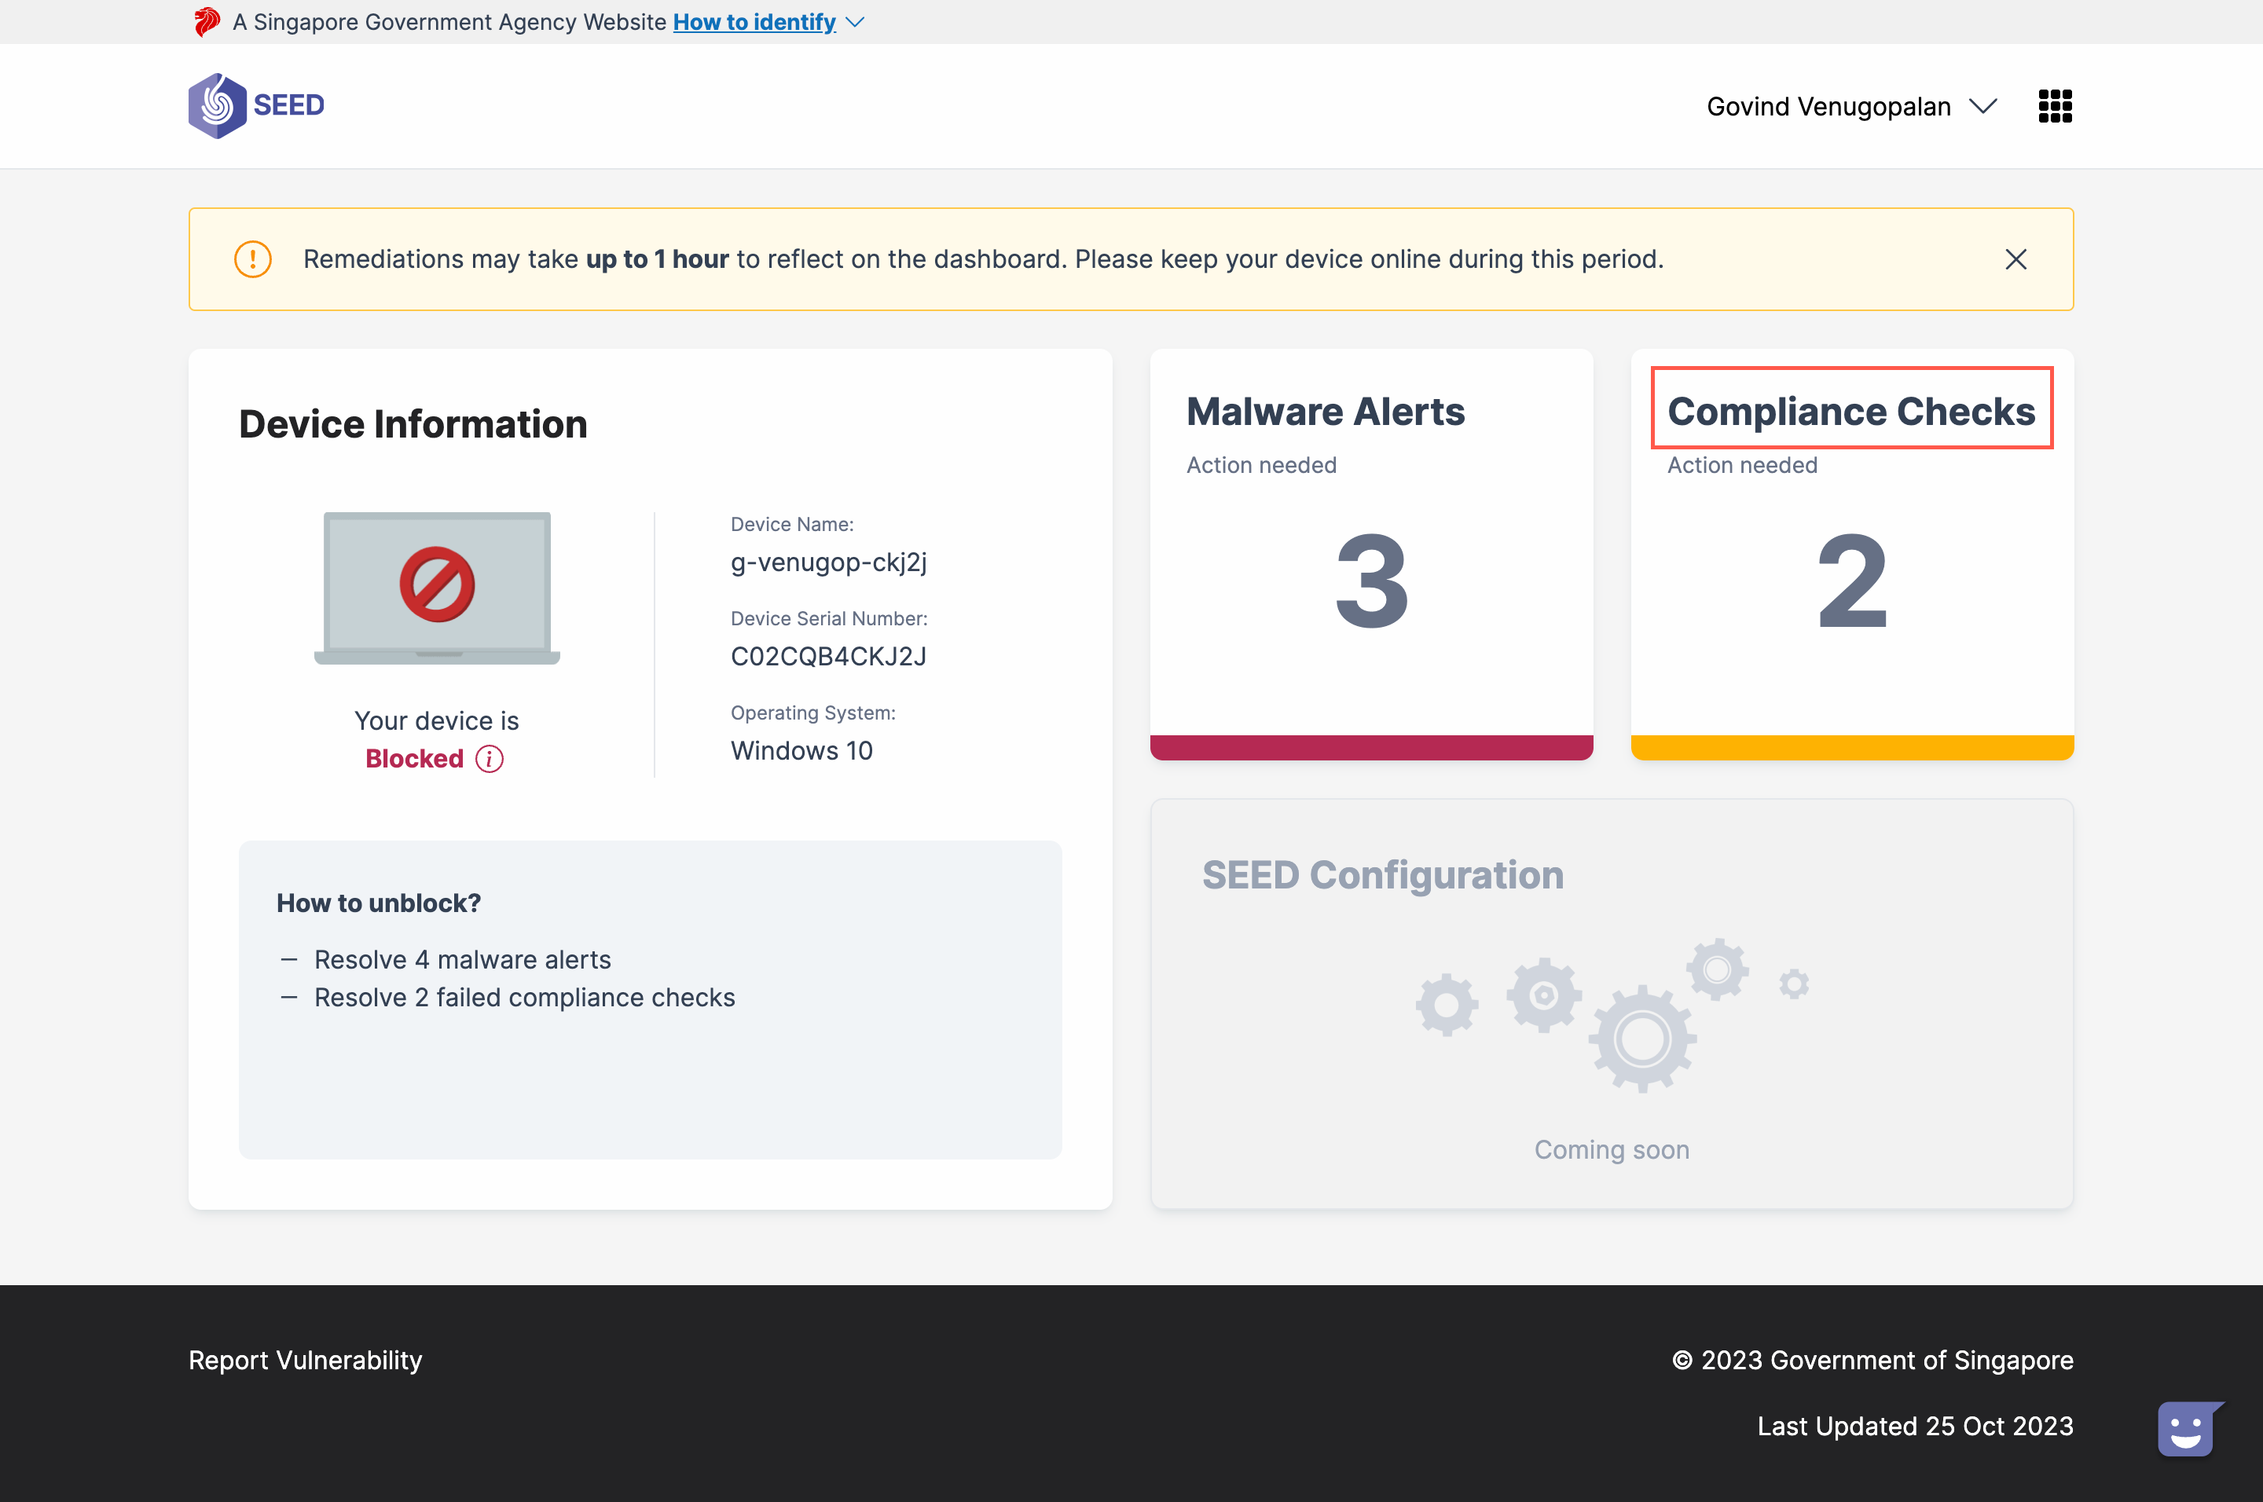Click Resolve 4 malware alerts text

click(x=463, y=959)
